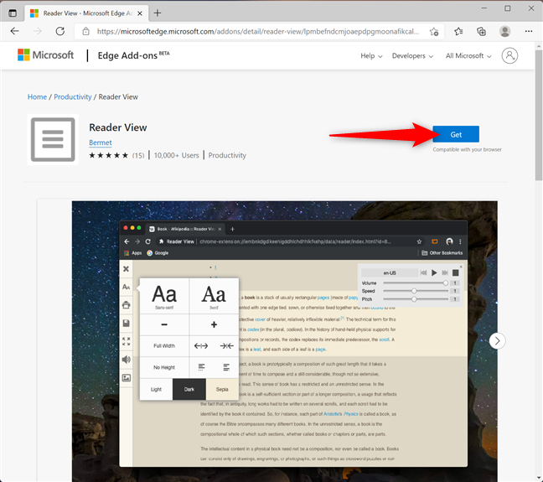The height and width of the screenshot is (482, 543).
Task: Click the extension screenshot image
Action: (285, 341)
